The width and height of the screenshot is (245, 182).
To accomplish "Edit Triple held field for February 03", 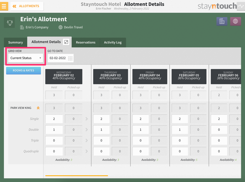I will pos(101,140).
